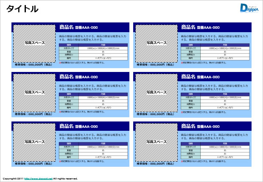Select 型番AAA-000 in the bottom-right card
The width and height of the screenshot is (263, 182).
pos(208,126)
